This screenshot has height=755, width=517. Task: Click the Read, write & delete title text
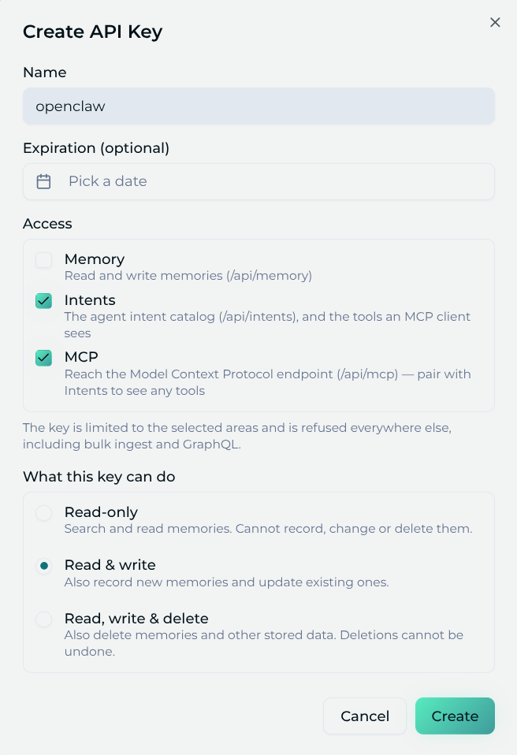pyautogui.click(x=136, y=618)
